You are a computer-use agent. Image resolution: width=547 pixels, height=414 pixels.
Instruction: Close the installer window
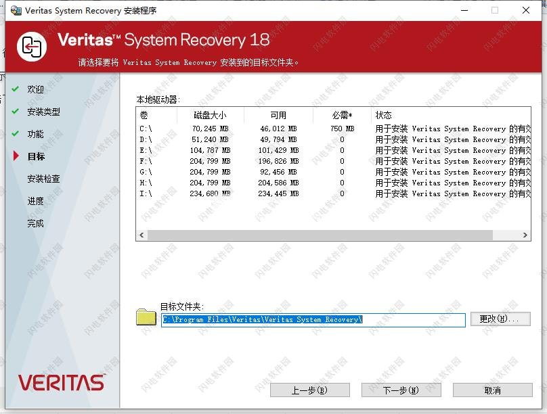(x=526, y=10)
